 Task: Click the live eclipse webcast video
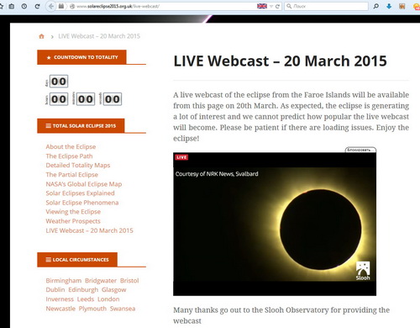[275, 224]
